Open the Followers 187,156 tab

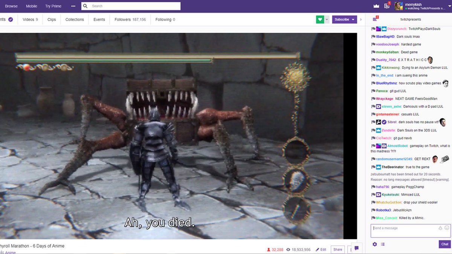point(130,20)
